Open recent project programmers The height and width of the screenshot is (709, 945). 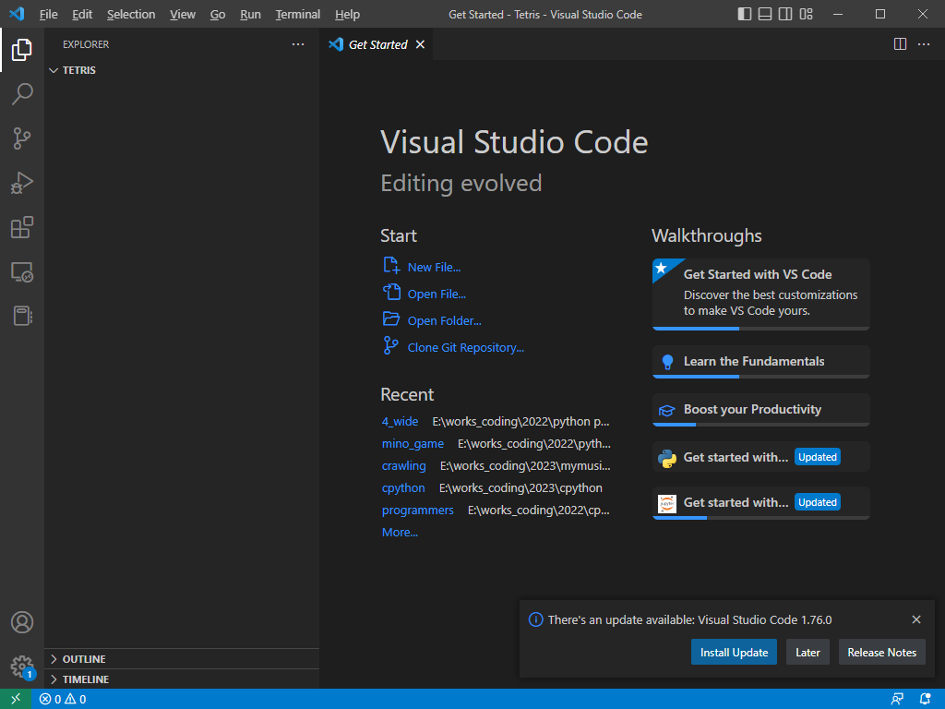pyautogui.click(x=418, y=510)
